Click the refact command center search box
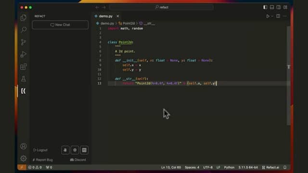The height and width of the screenshot is (173, 308). tap(162, 7)
